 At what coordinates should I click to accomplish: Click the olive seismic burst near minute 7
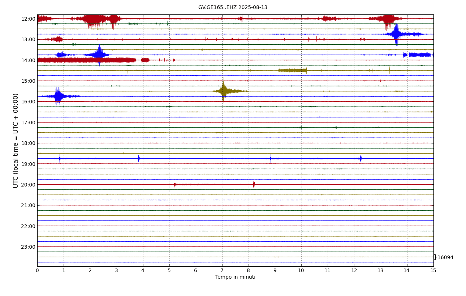(x=224, y=91)
